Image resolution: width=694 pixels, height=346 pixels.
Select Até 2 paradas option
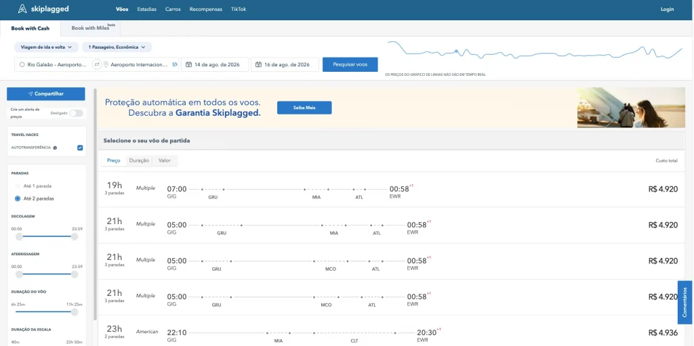tap(18, 198)
